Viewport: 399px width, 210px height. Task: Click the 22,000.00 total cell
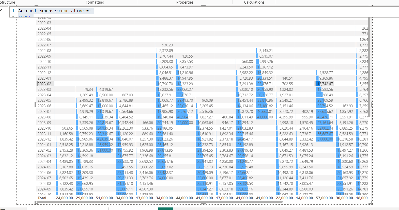click(284, 198)
